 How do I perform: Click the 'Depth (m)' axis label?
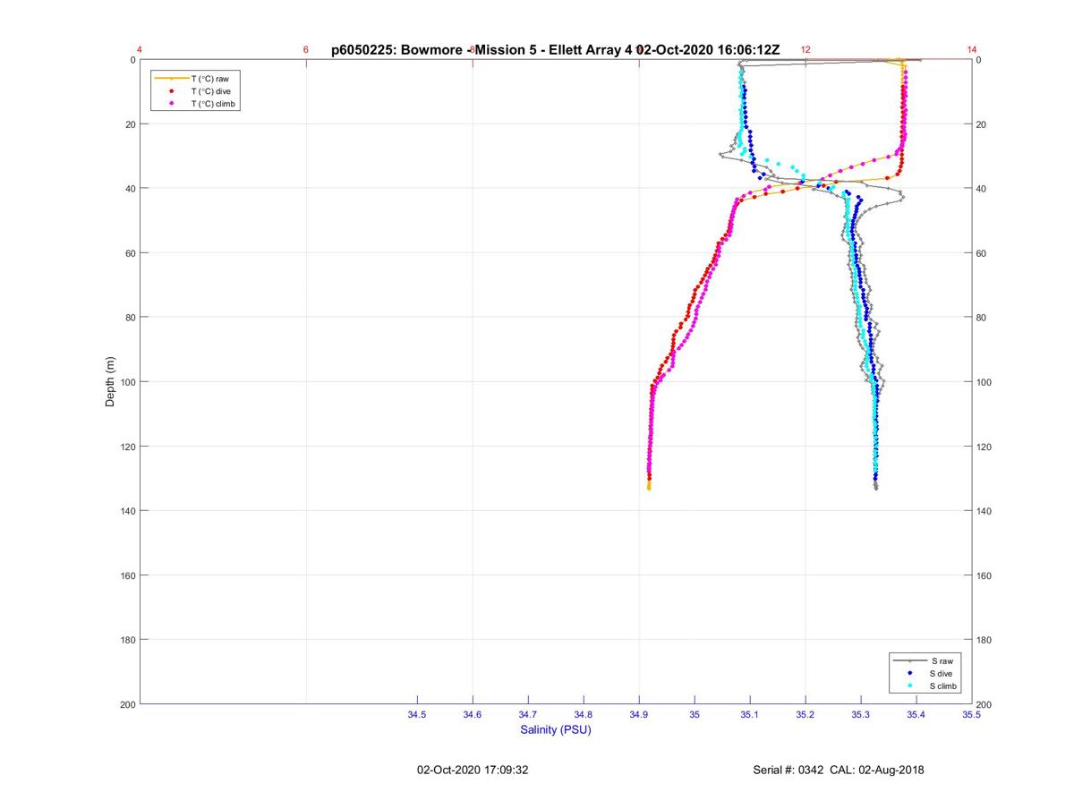click(x=111, y=381)
